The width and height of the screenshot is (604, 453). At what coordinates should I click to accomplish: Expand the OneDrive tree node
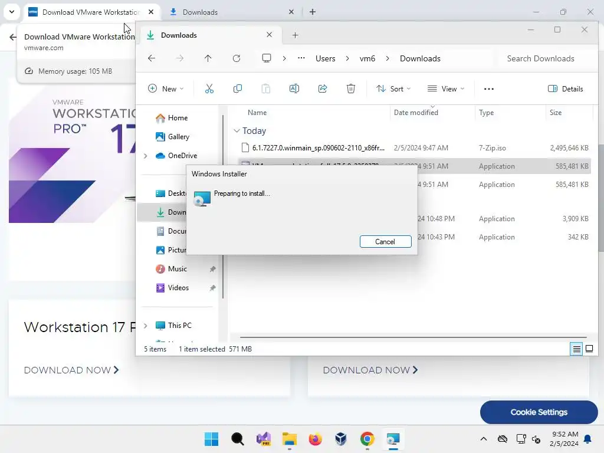coord(146,156)
